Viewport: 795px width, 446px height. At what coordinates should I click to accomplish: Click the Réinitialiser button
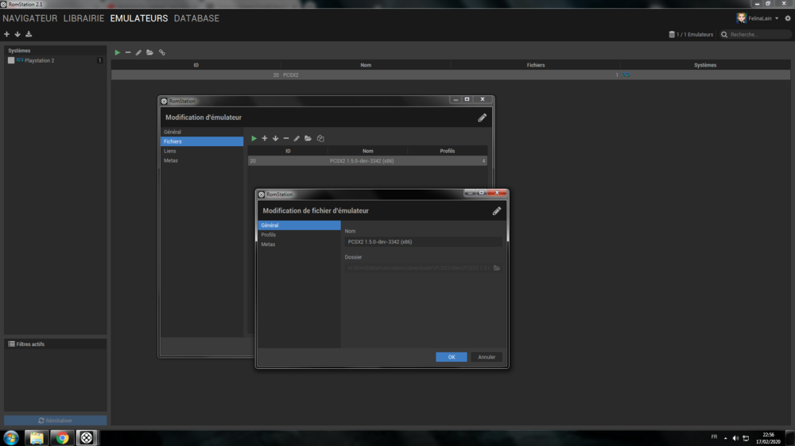(56, 420)
